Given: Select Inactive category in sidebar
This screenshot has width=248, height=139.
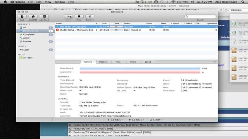Looking at the screenshot, I should tap(35, 41).
